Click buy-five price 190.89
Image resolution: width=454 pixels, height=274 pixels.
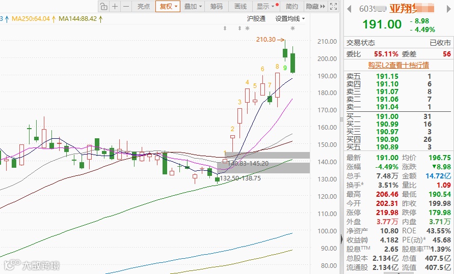point(387,147)
